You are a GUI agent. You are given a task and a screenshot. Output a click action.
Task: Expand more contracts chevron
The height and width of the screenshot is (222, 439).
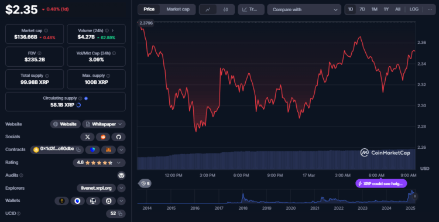pos(121,150)
